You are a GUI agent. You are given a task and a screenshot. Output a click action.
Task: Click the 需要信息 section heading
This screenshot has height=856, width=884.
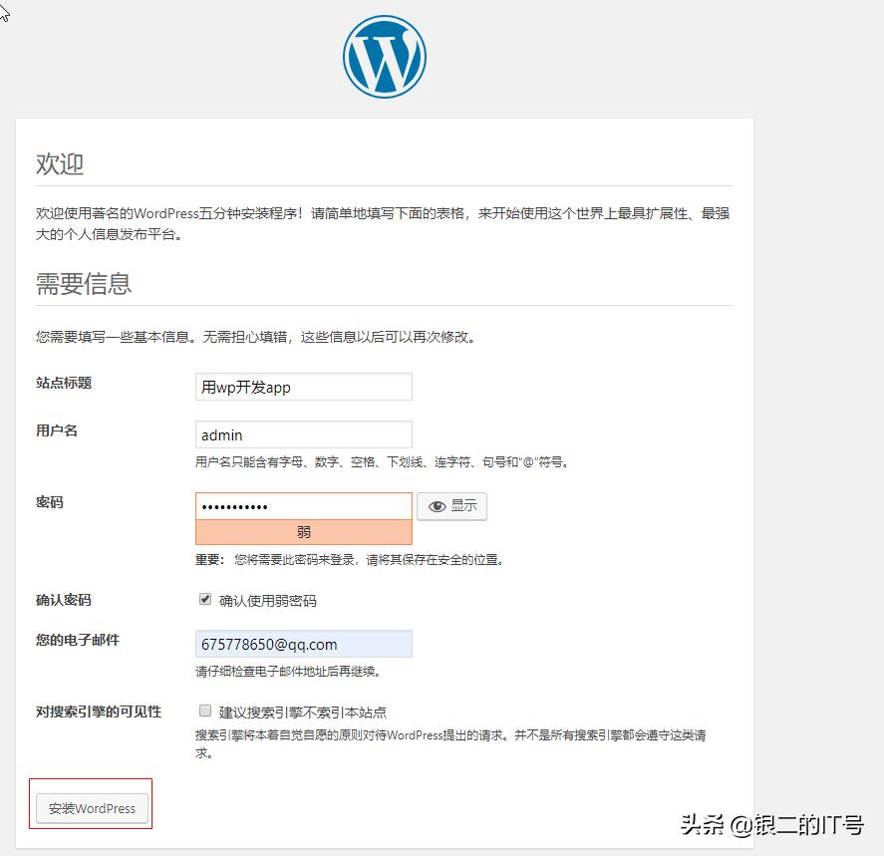(82, 283)
